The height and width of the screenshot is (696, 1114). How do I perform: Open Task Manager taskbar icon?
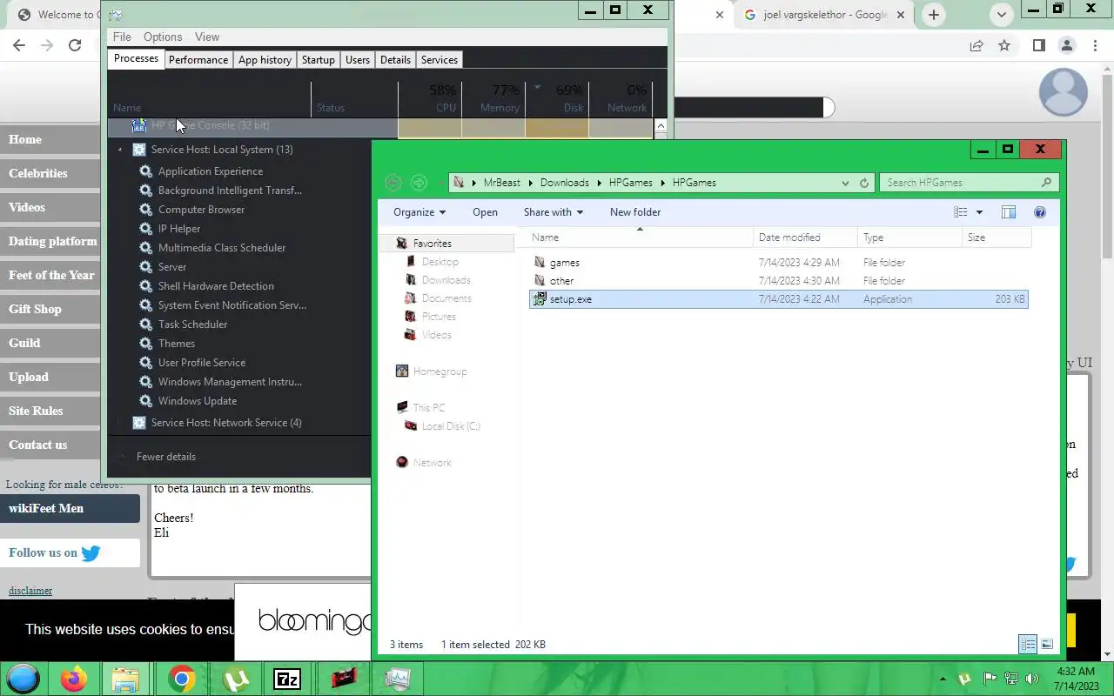(x=397, y=679)
